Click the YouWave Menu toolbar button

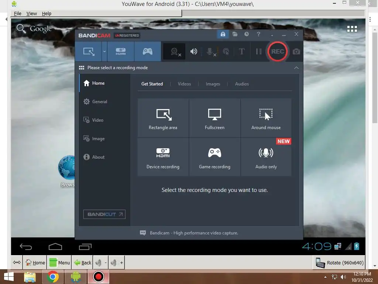click(x=59, y=263)
